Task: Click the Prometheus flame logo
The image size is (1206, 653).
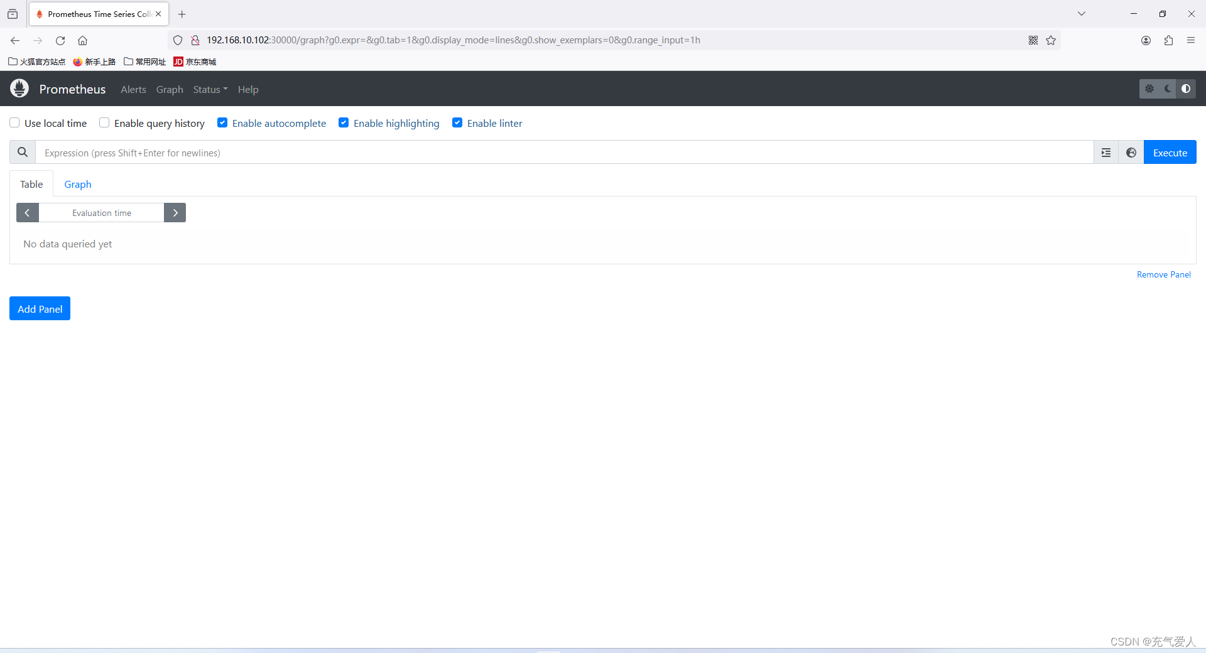Action: pos(19,89)
